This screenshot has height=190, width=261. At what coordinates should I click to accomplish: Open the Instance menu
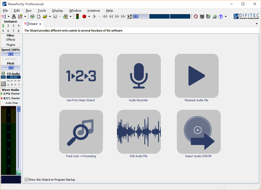[x=93, y=11]
